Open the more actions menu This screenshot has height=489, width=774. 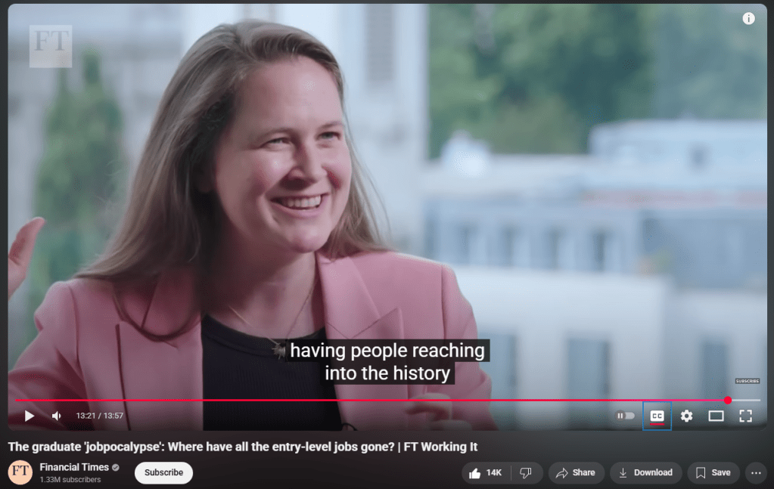click(756, 472)
